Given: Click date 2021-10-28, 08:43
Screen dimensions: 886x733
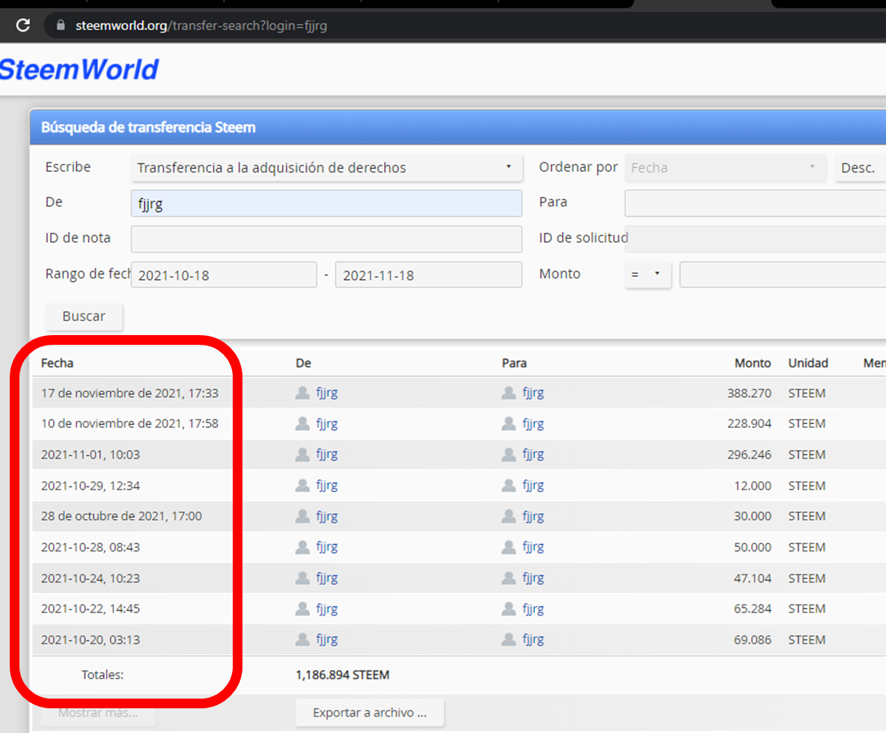Looking at the screenshot, I should click(91, 548).
